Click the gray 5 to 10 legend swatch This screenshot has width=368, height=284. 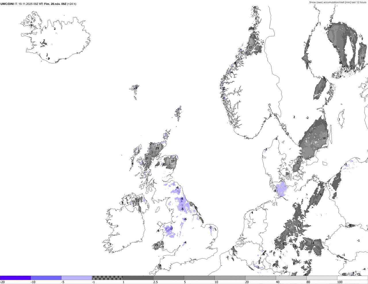tap(199, 278)
